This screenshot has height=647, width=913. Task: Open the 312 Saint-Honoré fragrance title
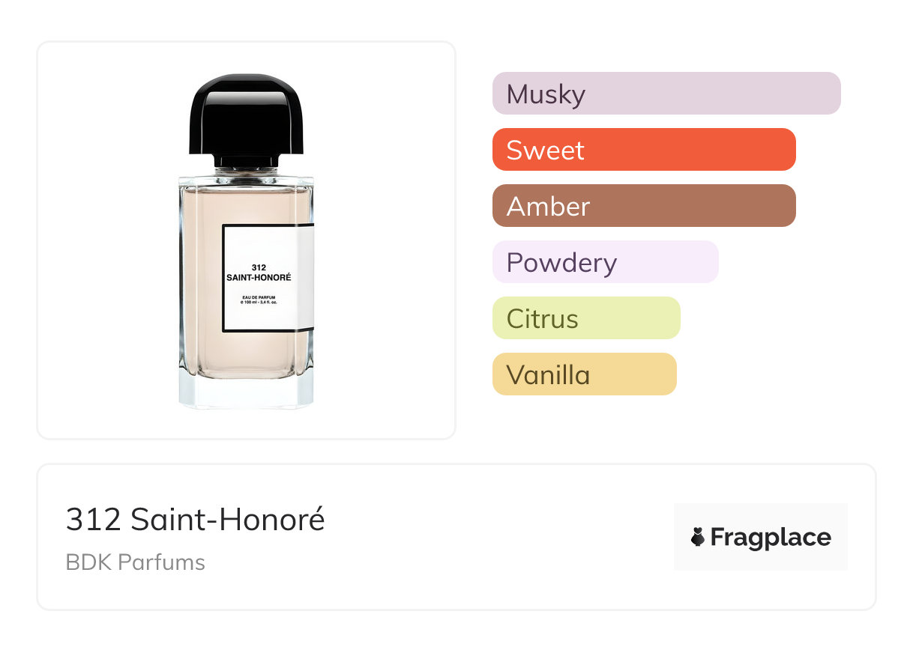tap(196, 520)
